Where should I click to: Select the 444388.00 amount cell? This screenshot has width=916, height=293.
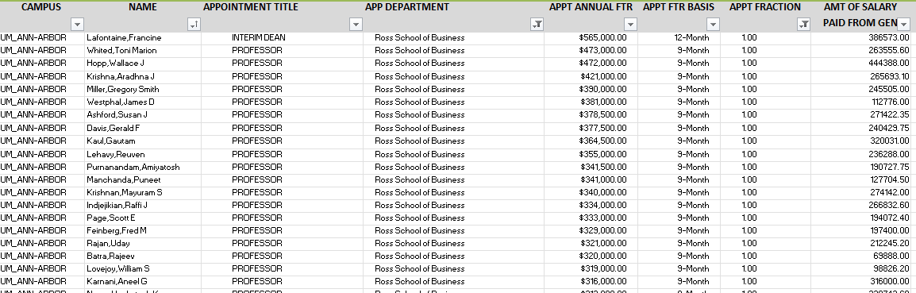(x=864, y=64)
